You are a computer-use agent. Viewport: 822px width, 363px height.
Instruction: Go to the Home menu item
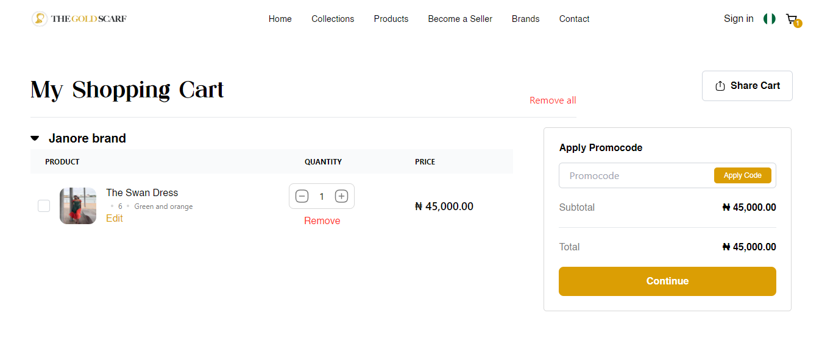click(280, 19)
